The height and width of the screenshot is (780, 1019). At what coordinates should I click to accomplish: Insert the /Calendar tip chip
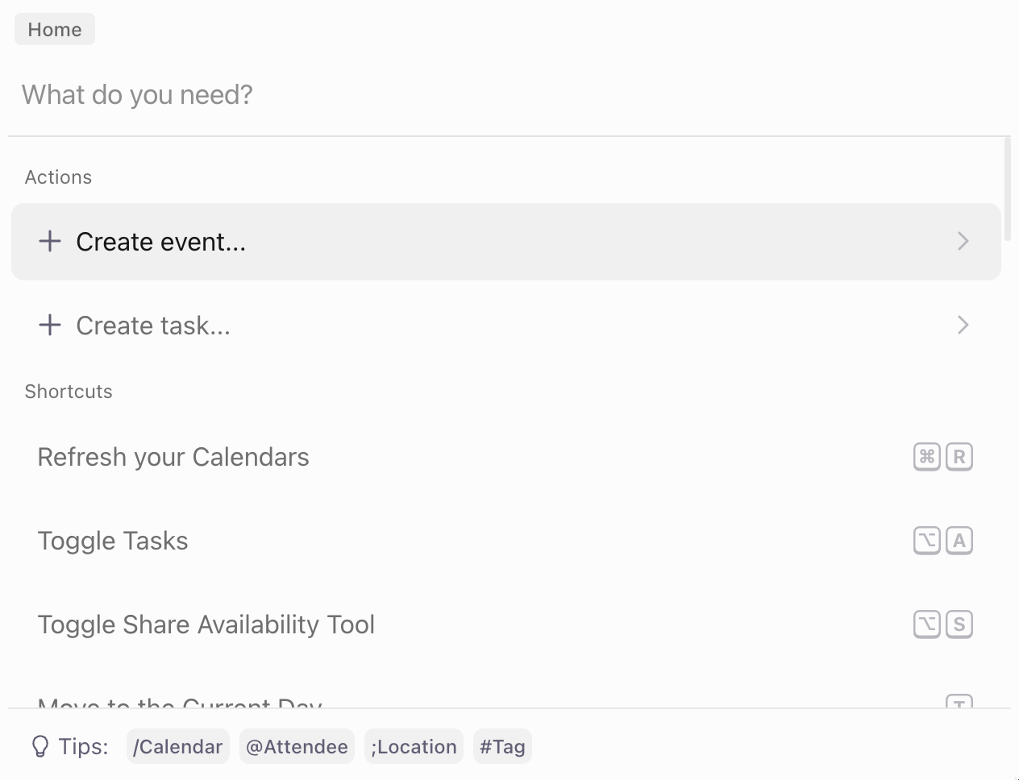point(178,746)
